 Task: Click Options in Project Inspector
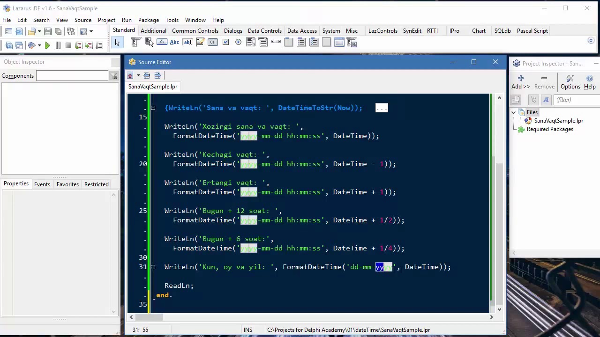570,82
